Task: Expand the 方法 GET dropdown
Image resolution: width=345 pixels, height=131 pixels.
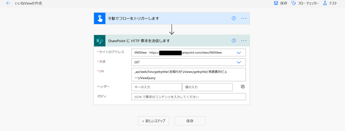Action: tap(239, 62)
